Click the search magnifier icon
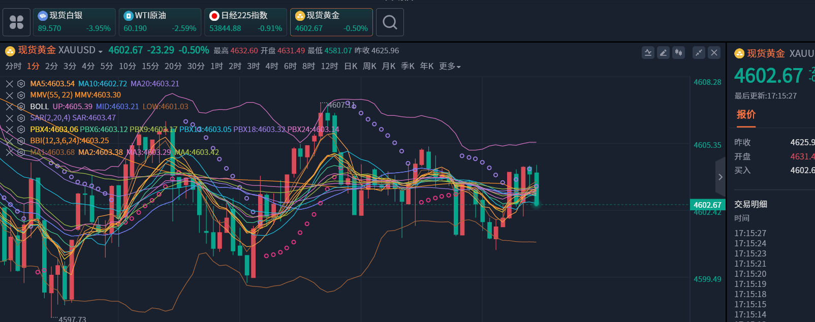 click(x=390, y=22)
